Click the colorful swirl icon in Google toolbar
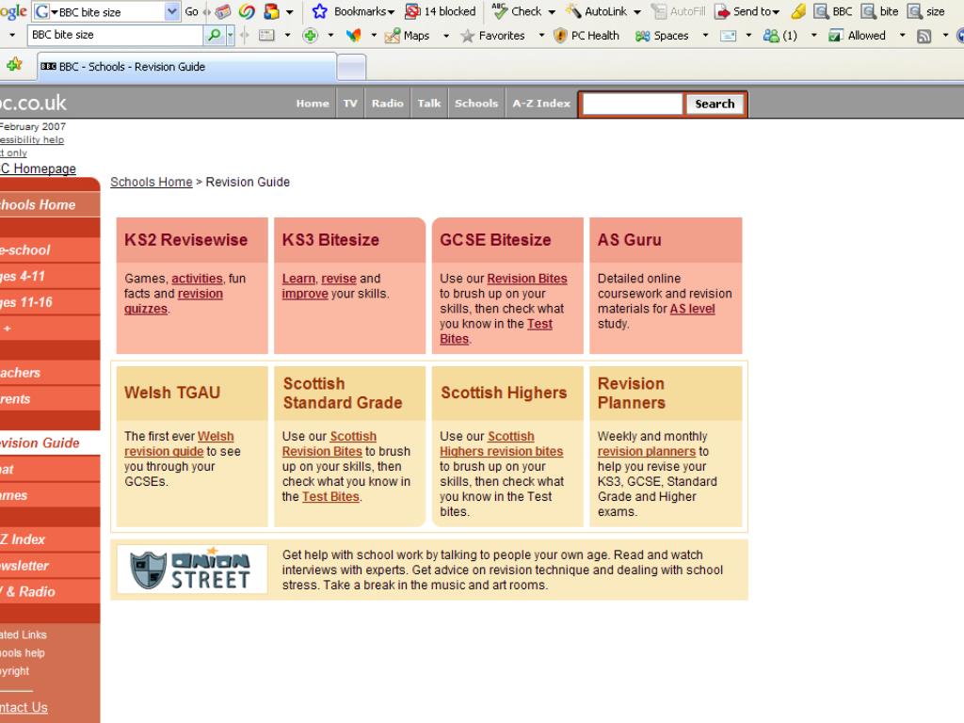The height and width of the screenshot is (723, 964). (x=247, y=11)
